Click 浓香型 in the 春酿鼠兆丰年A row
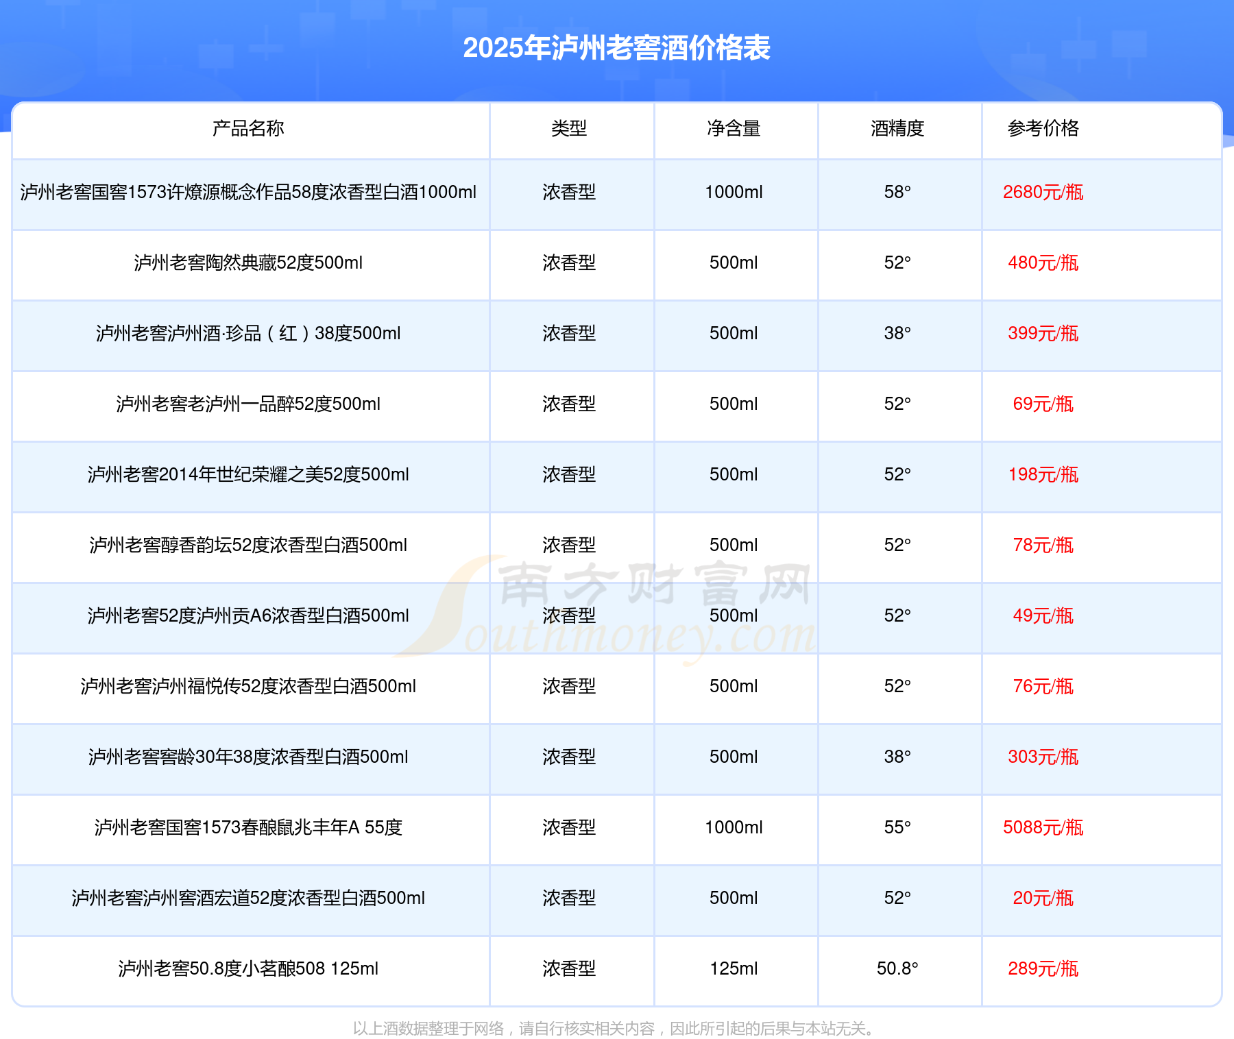The image size is (1234, 1039). 569,827
